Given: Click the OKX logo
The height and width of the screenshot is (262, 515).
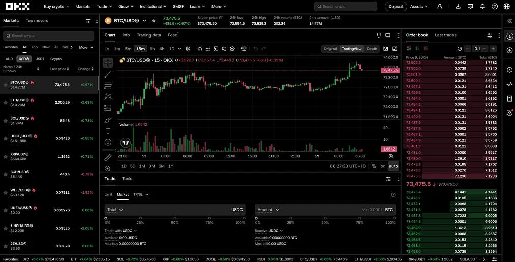Looking at the screenshot, I should click(x=17, y=6).
